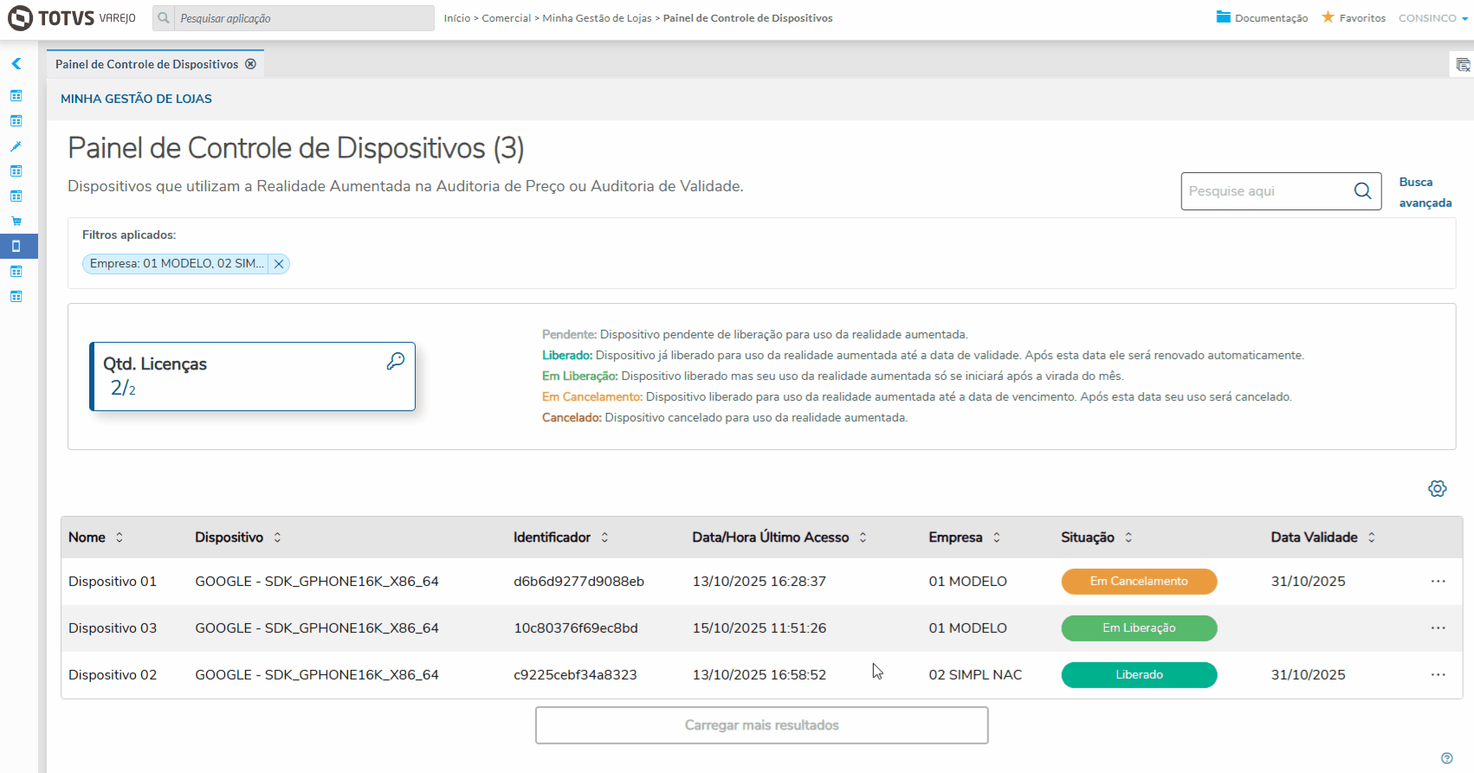Image resolution: width=1474 pixels, height=773 pixels.
Task: Click the Em Cancelamento status badge
Action: (x=1139, y=582)
